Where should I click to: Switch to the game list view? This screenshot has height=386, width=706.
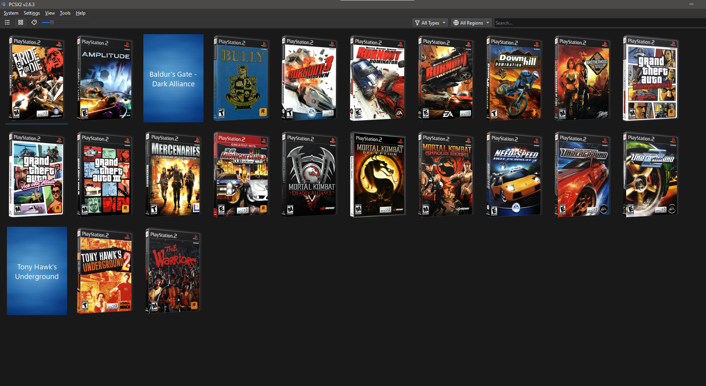(x=7, y=22)
